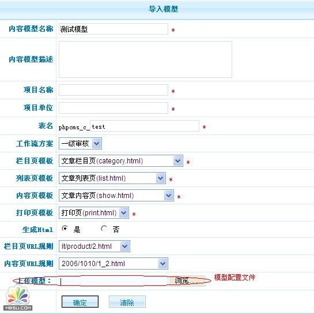Click the 确定 confirm button

point(80,301)
